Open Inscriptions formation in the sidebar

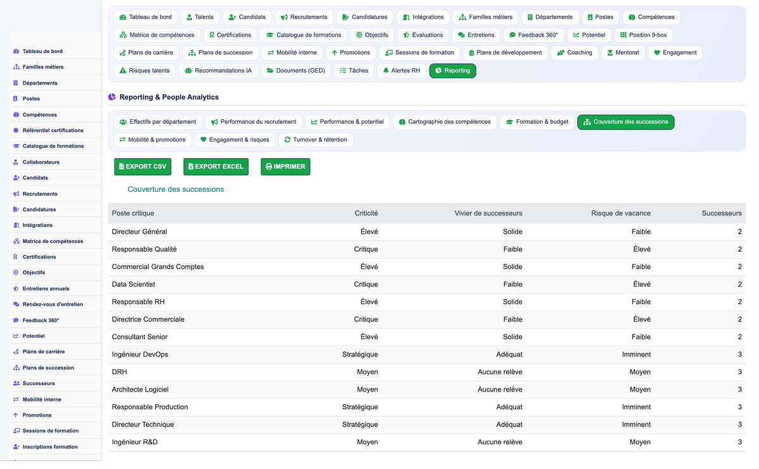click(50, 447)
